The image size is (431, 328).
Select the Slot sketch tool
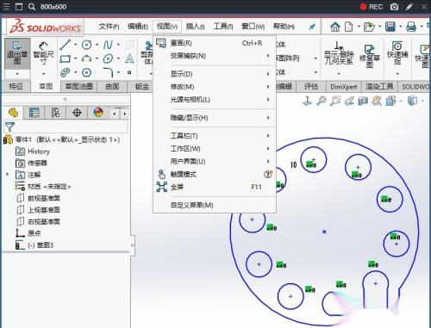[66, 72]
